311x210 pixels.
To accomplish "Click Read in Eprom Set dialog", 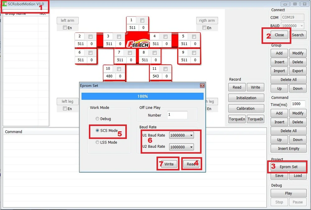I will [191, 164].
